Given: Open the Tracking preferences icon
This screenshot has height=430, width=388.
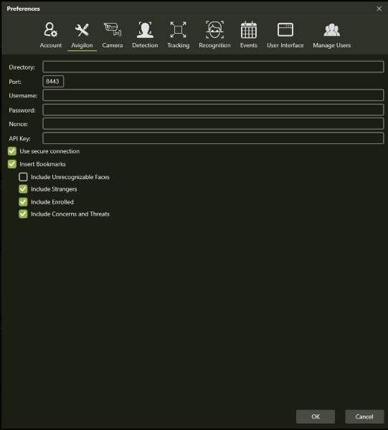Looking at the screenshot, I should pos(178,29).
